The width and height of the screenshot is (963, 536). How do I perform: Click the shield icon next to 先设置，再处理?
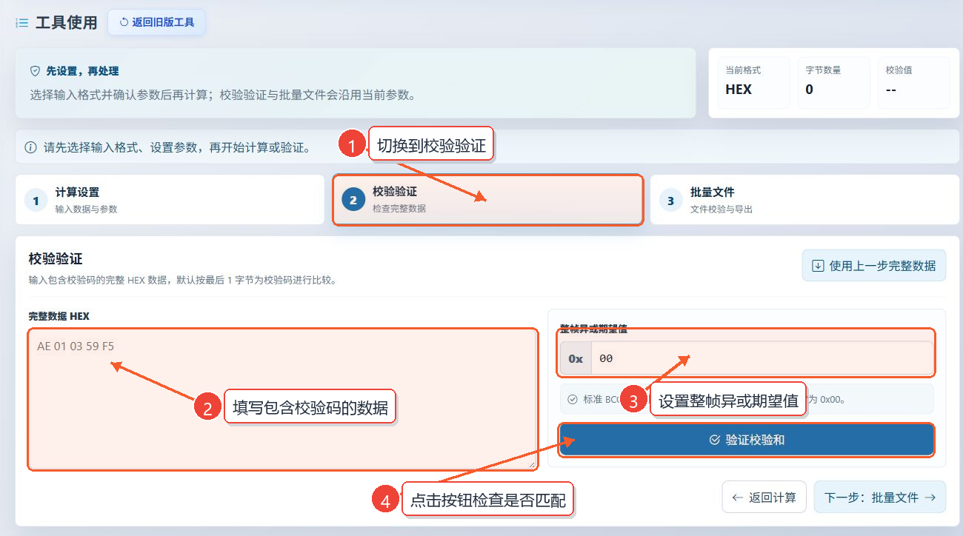[x=35, y=71]
